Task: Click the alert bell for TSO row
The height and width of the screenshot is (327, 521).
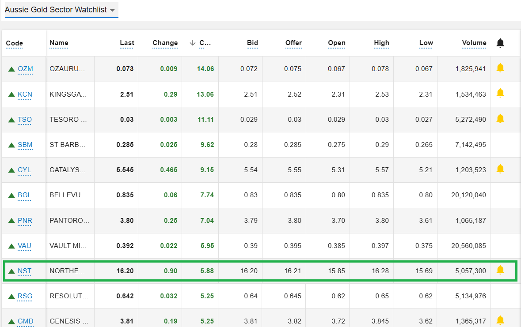Action: click(500, 118)
